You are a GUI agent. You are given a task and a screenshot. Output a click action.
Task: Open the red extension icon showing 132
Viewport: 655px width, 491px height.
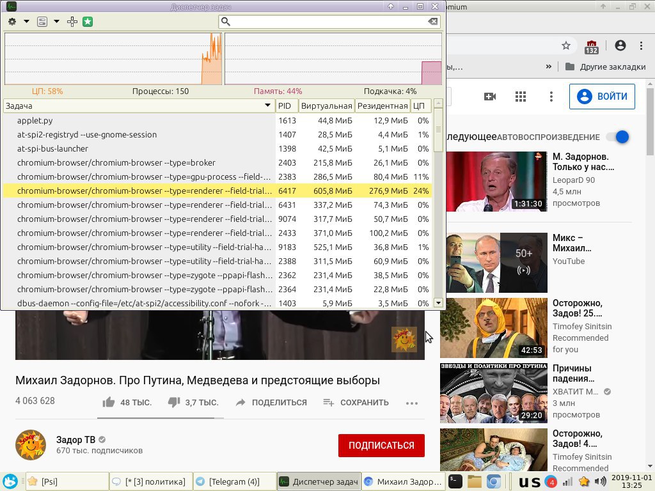coord(592,47)
